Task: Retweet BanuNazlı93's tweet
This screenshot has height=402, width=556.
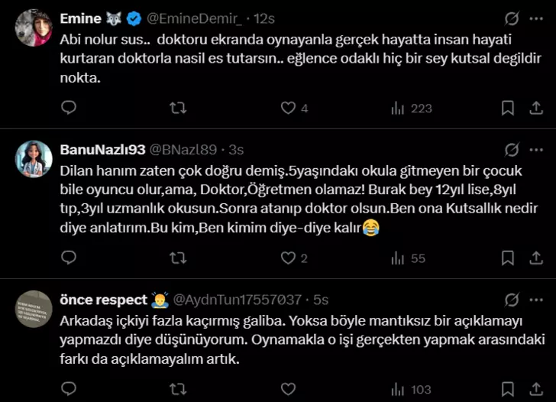Action: click(178, 259)
